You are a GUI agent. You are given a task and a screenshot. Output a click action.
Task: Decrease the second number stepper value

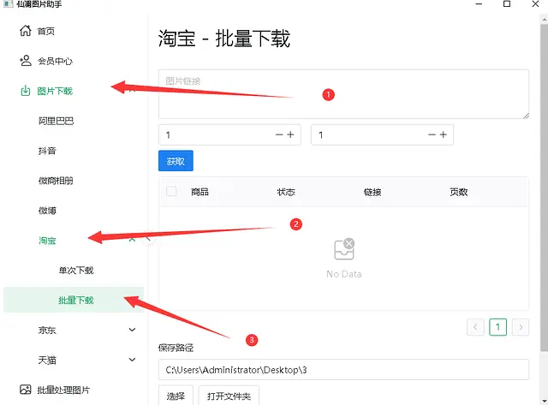tap(432, 134)
